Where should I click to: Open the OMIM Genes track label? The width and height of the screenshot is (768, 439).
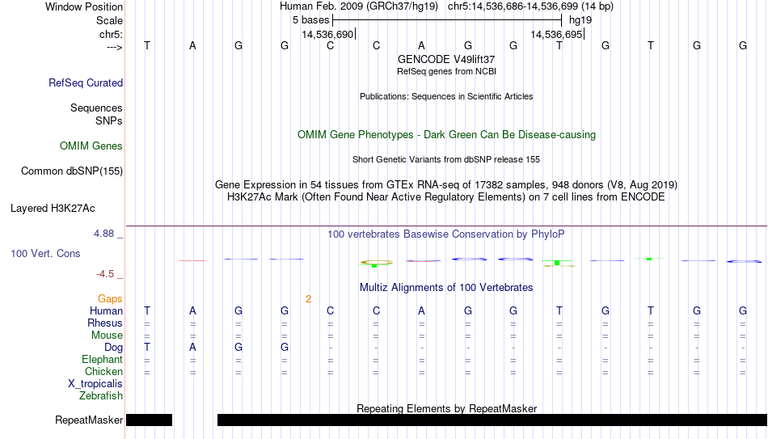91,146
